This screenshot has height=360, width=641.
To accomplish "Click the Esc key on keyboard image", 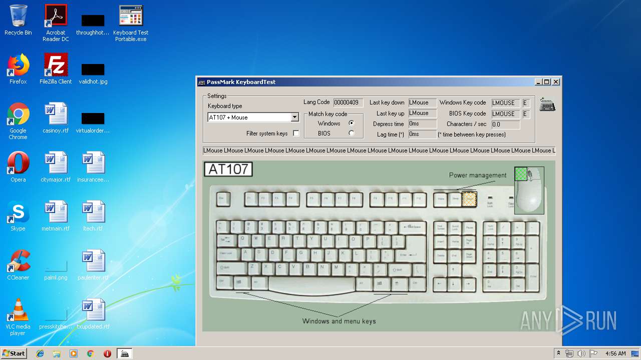I will tap(223, 199).
